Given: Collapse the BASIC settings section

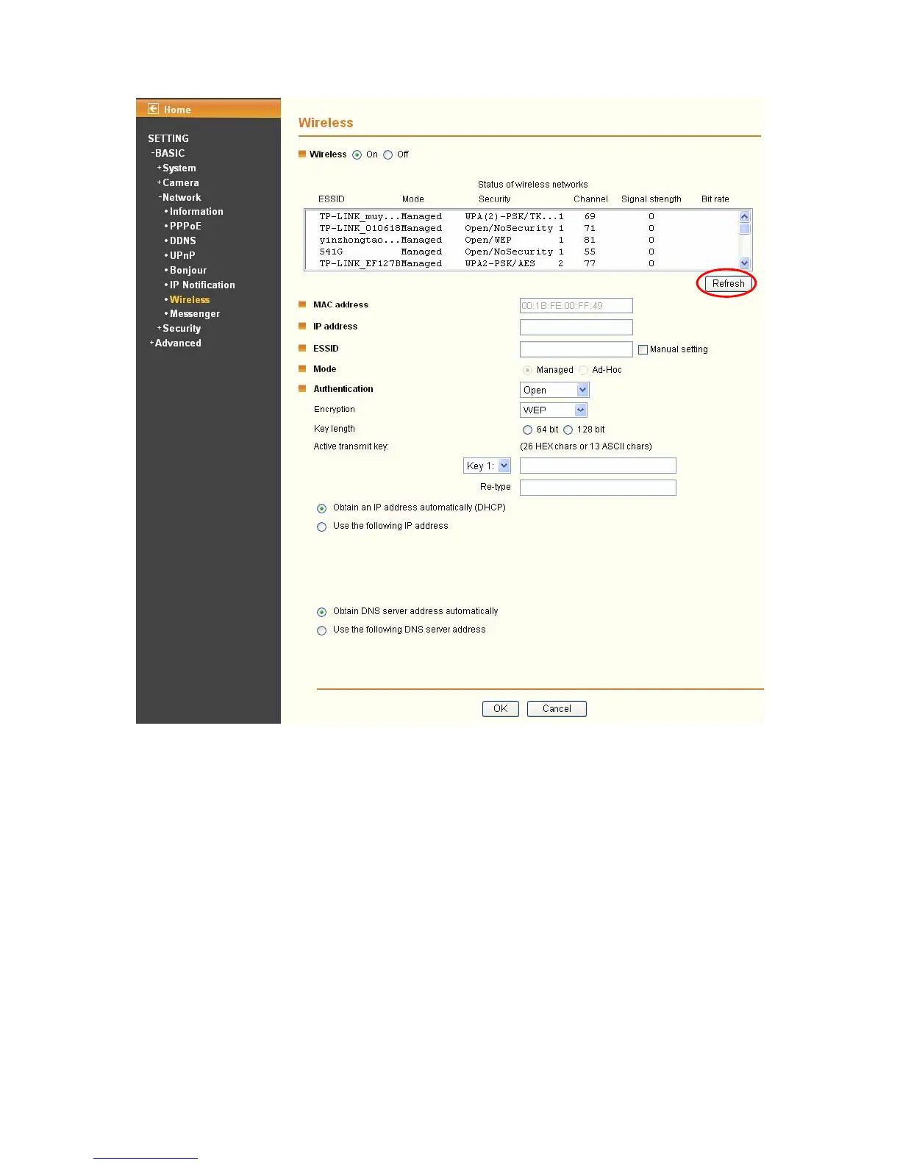Looking at the screenshot, I should tap(168, 153).
